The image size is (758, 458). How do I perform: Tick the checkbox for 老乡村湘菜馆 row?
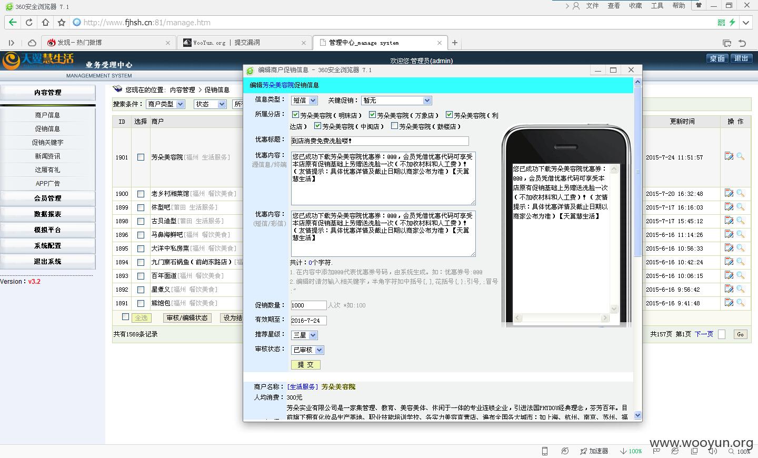(x=141, y=194)
